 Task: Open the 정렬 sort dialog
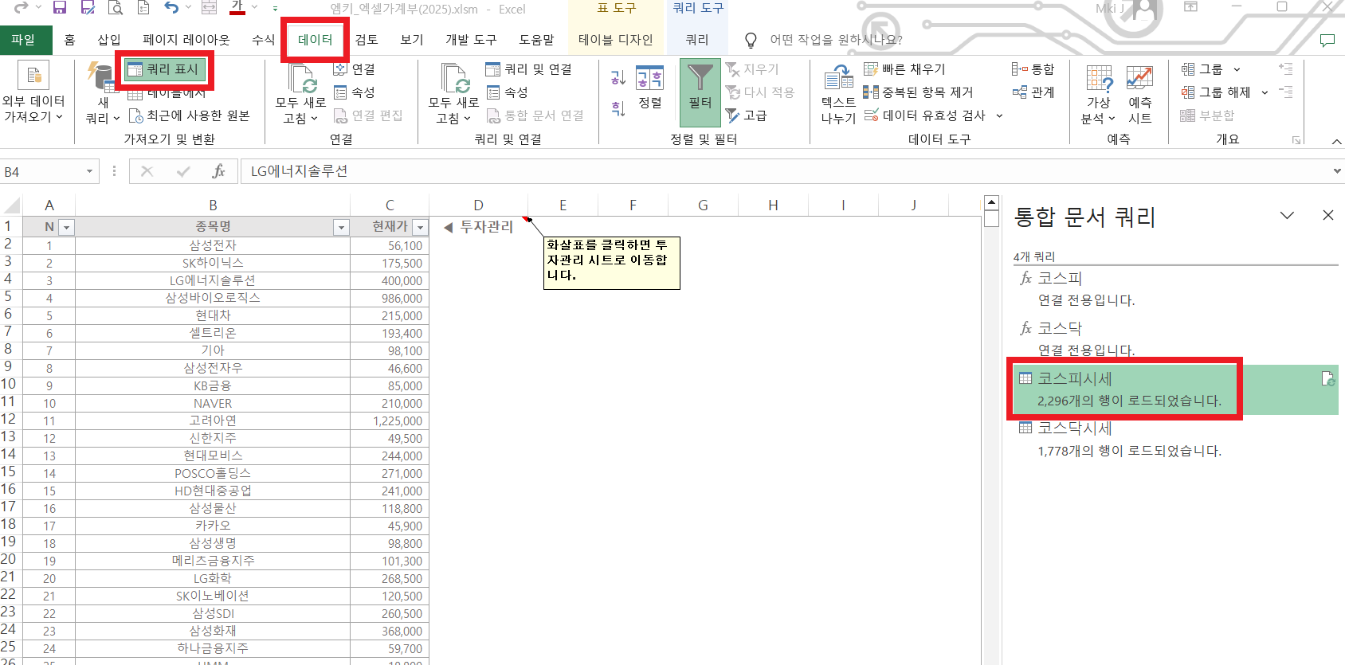[650, 88]
